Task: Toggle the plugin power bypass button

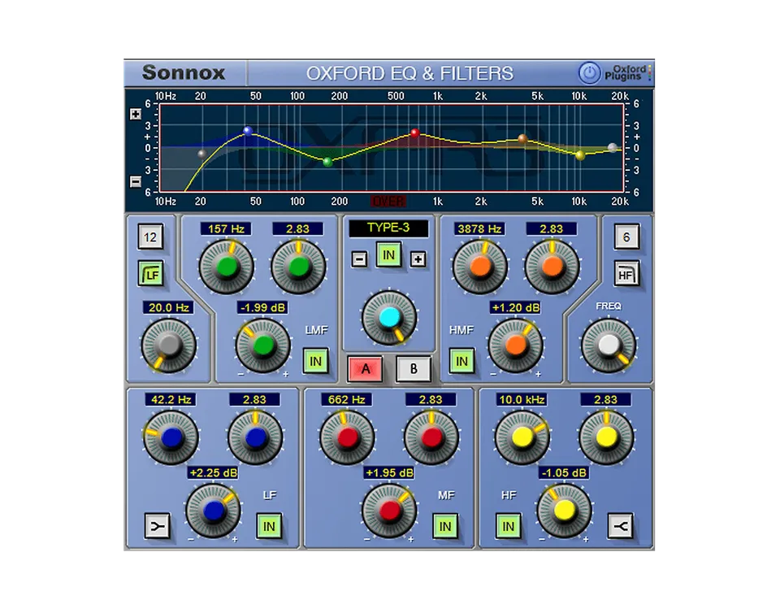Action: tap(589, 73)
